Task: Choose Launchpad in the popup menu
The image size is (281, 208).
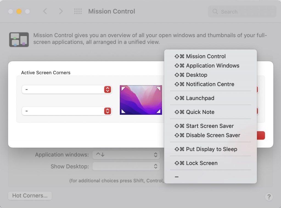Action: click(200, 98)
